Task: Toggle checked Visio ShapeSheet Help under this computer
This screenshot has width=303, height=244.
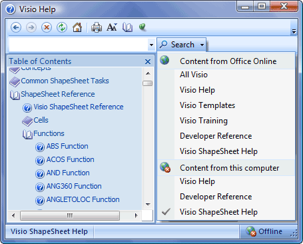Action: pos(226,212)
